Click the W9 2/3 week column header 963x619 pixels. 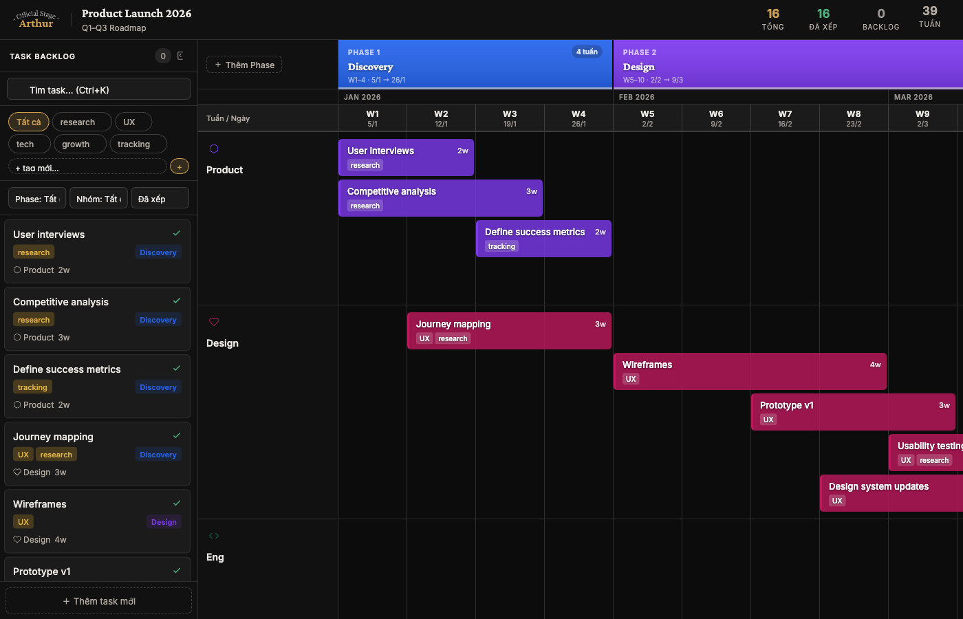(922, 118)
